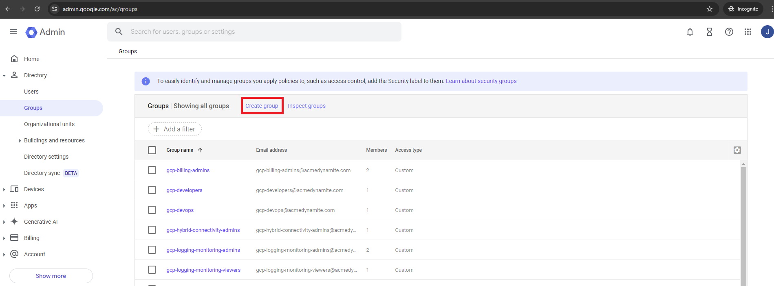This screenshot has height=286, width=774.
Task: Click the bookmark star in address bar
Action: (709, 9)
